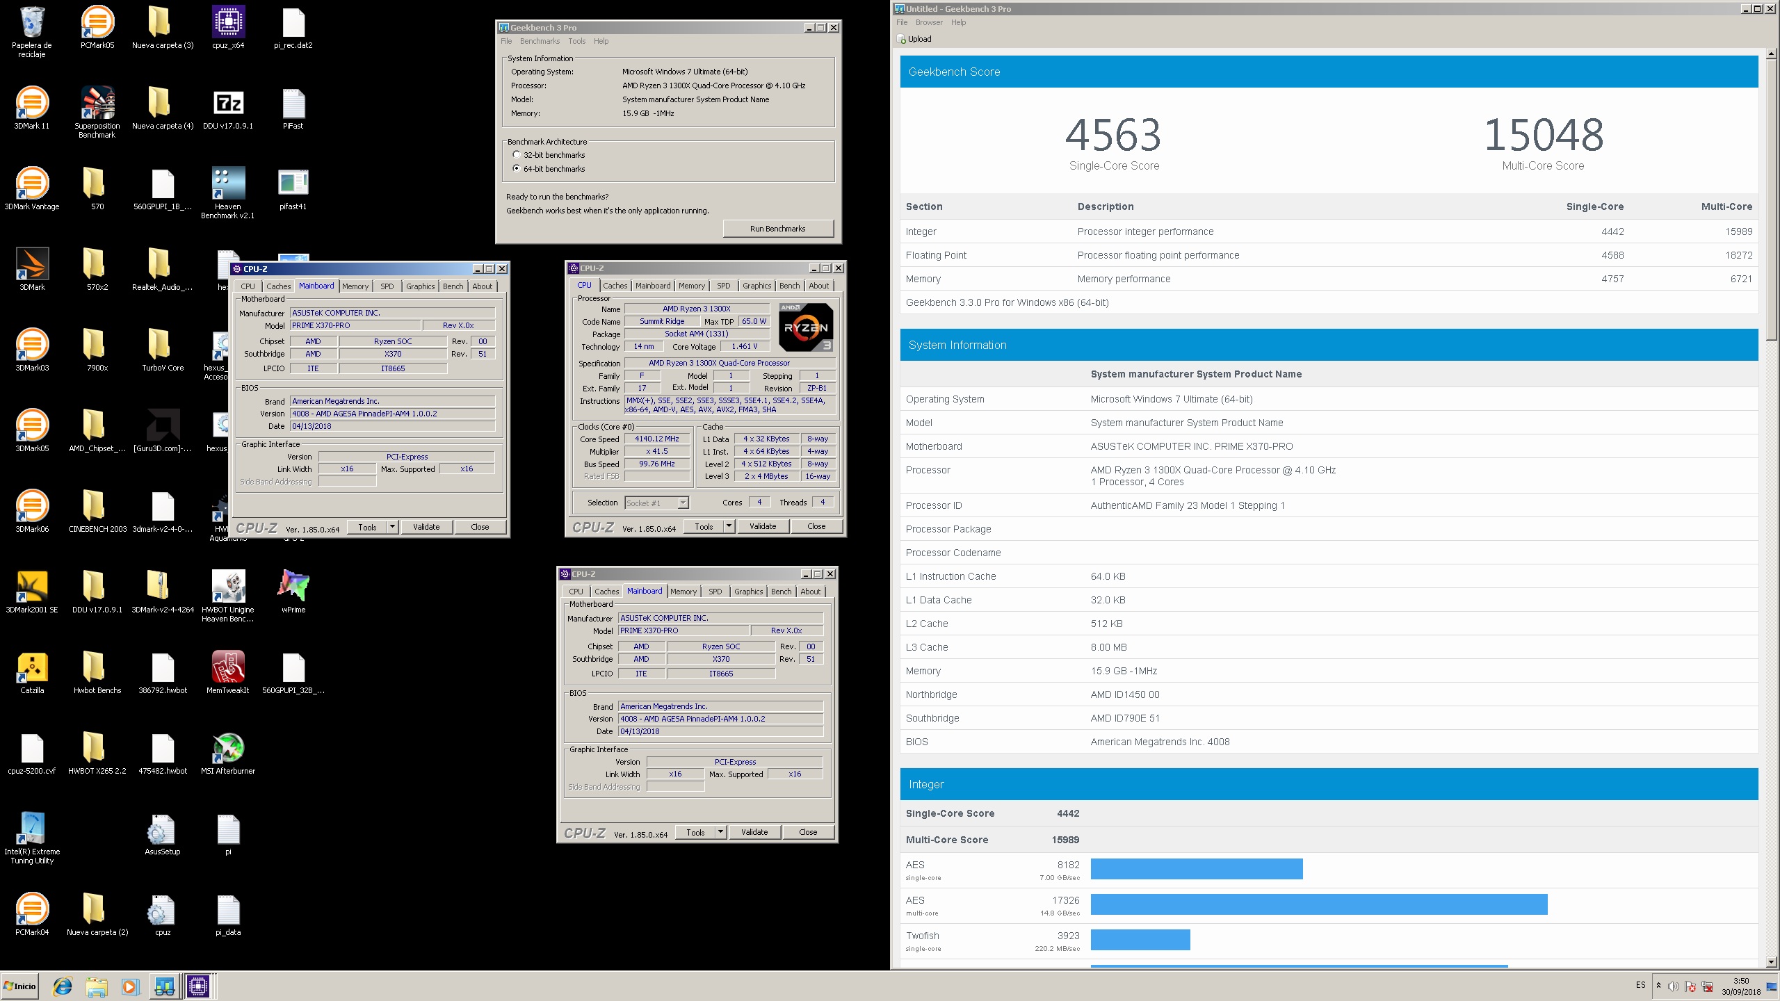The width and height of the screenshot is (1780, 1001).
Task: Switch to Caches tab in CPU tab window
Action: pyautogui.click(x=615, y=286)
